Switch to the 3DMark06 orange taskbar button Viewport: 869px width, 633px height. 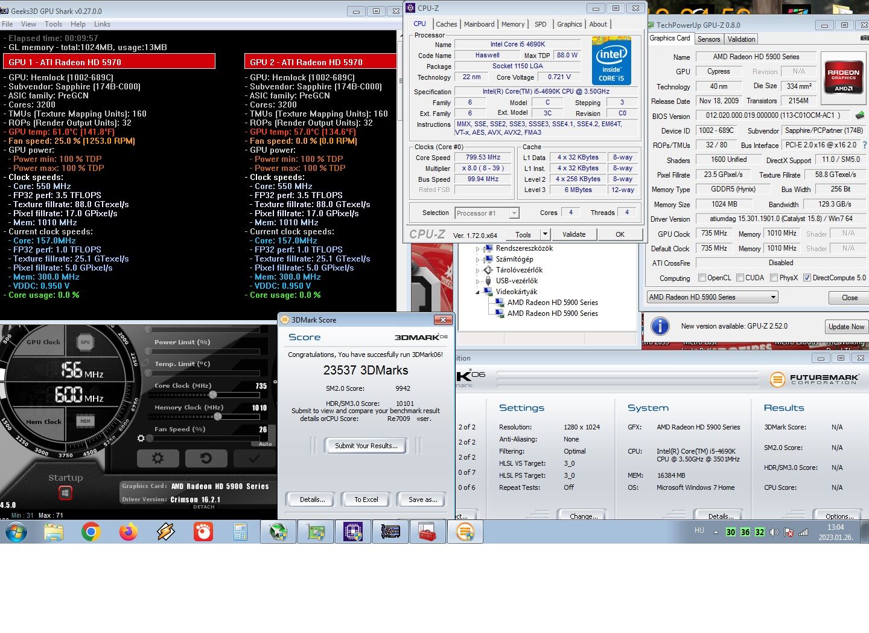[x=465, y=532]
